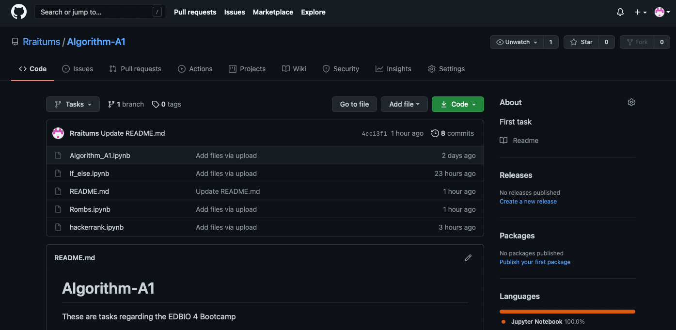Click the file icon beside Algorithm_A1.ipynb
Screen dimensions: 676x330
tap(58, 156)
